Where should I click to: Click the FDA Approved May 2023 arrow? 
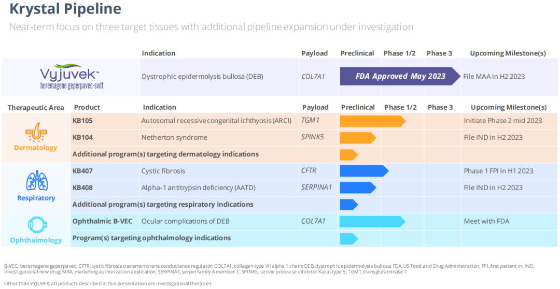point(400,76)
